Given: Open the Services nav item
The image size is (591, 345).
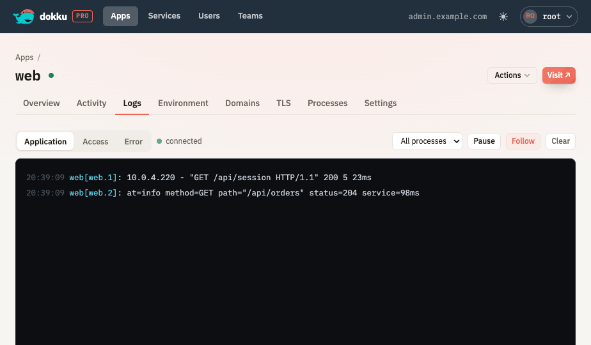Looking at the screenshot, I should pos(164,16).
